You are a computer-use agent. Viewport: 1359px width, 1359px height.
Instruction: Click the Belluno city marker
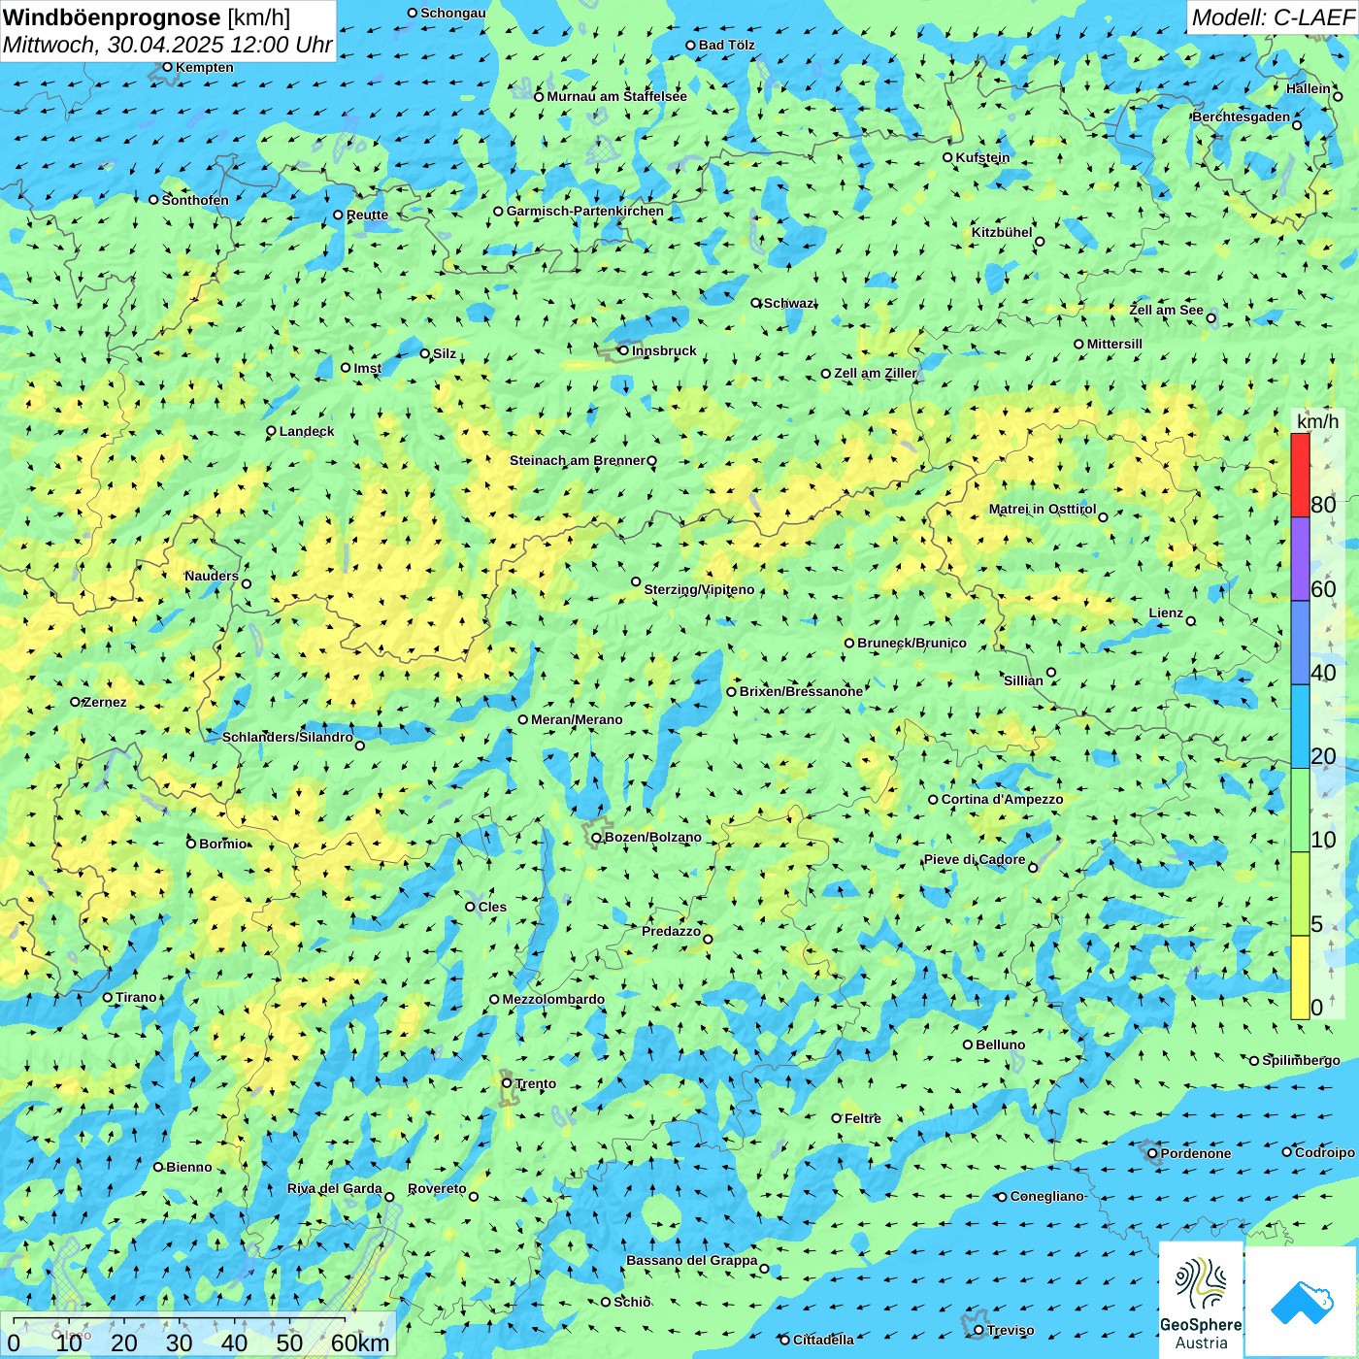point(967,1044)
